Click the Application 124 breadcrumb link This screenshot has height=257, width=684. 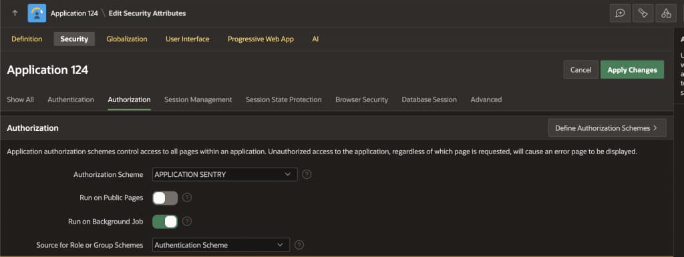coord(74,13)
